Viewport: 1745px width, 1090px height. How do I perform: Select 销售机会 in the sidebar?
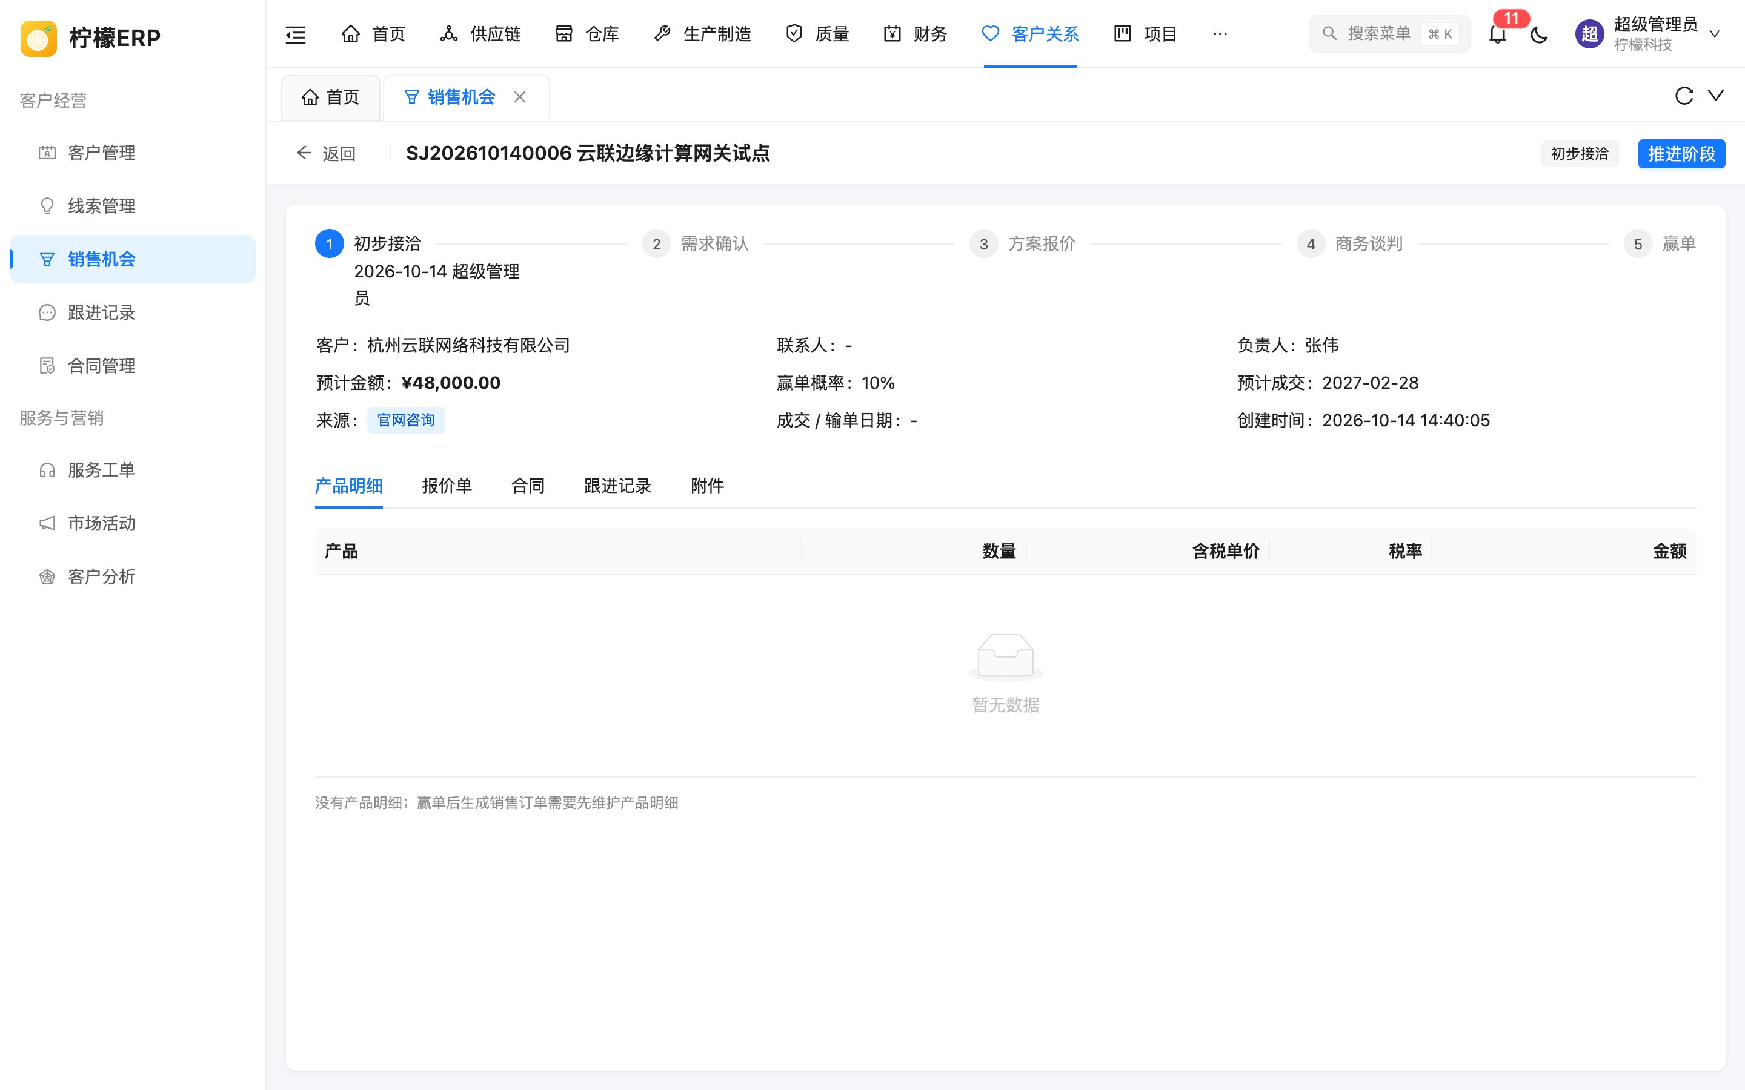[x=133, y=260]
